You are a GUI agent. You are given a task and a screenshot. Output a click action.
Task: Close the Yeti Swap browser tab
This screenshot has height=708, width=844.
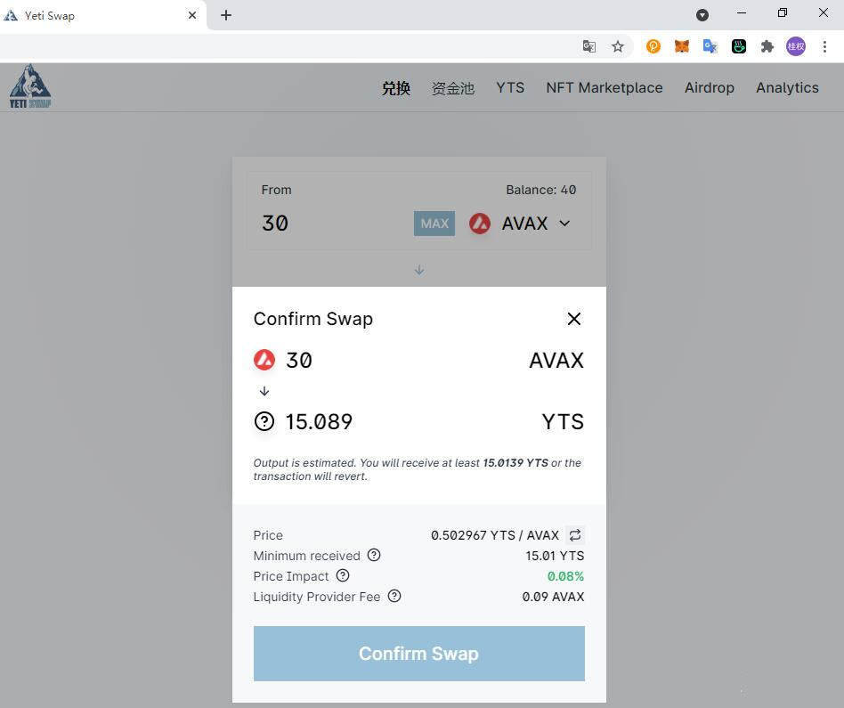point(192,16)
